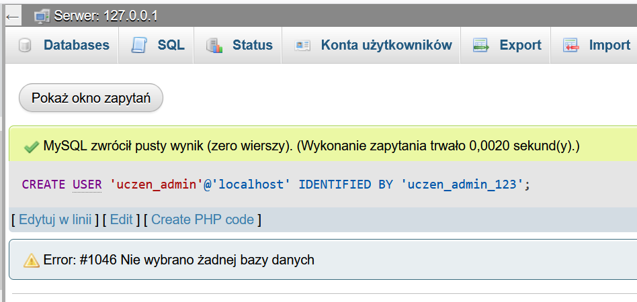637x302 pixels.
Task: Click the server computer icon
Action: [42, 15]
